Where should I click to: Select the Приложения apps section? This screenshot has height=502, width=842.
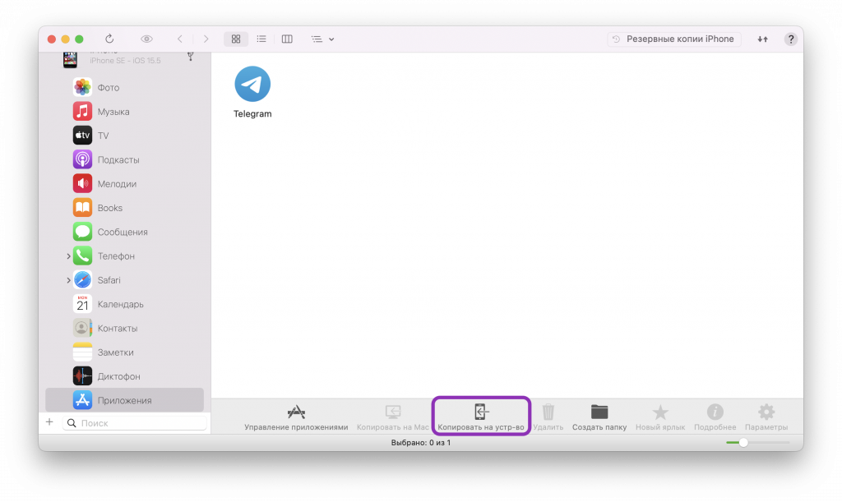[x=125, y=400]
